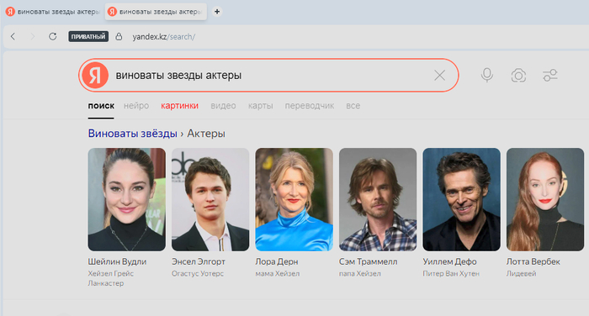
Task: Click the ПРИВАТНЫЙ private mode badge
Action: pyautogui.click(x=88, y=36)
